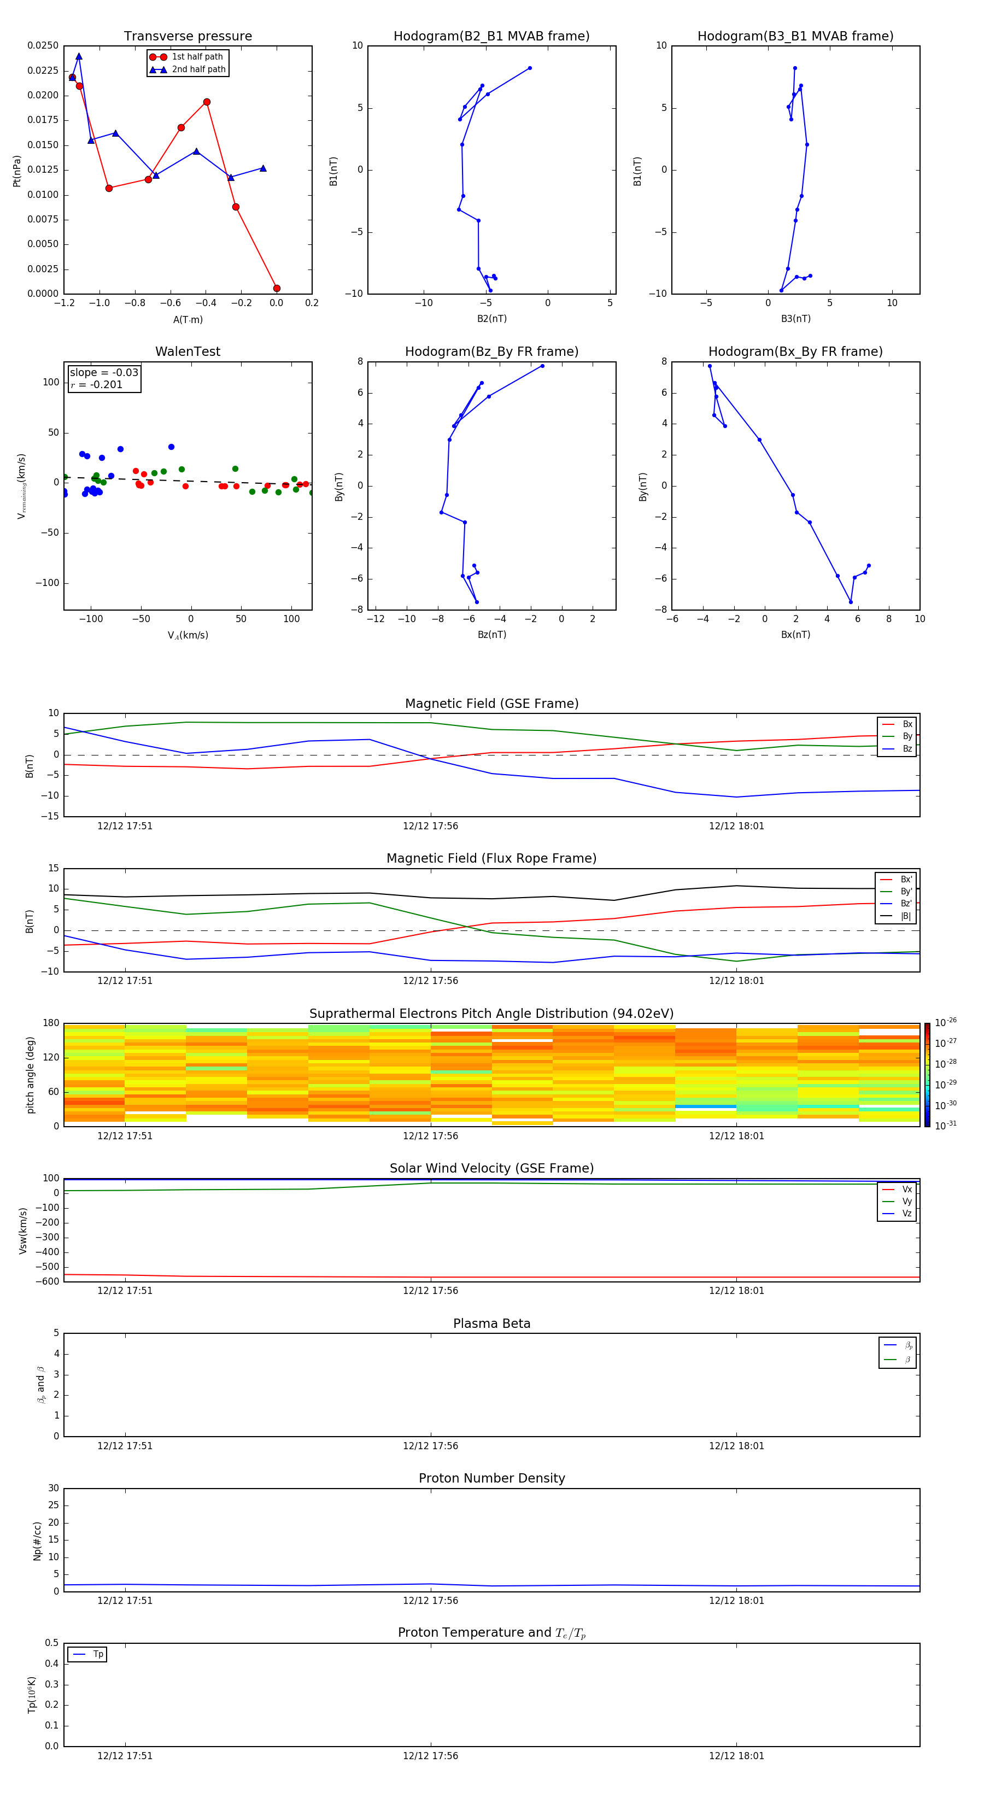
Task: Click the 'Transverse pressure' plot title
Action: tap(188, 37)
